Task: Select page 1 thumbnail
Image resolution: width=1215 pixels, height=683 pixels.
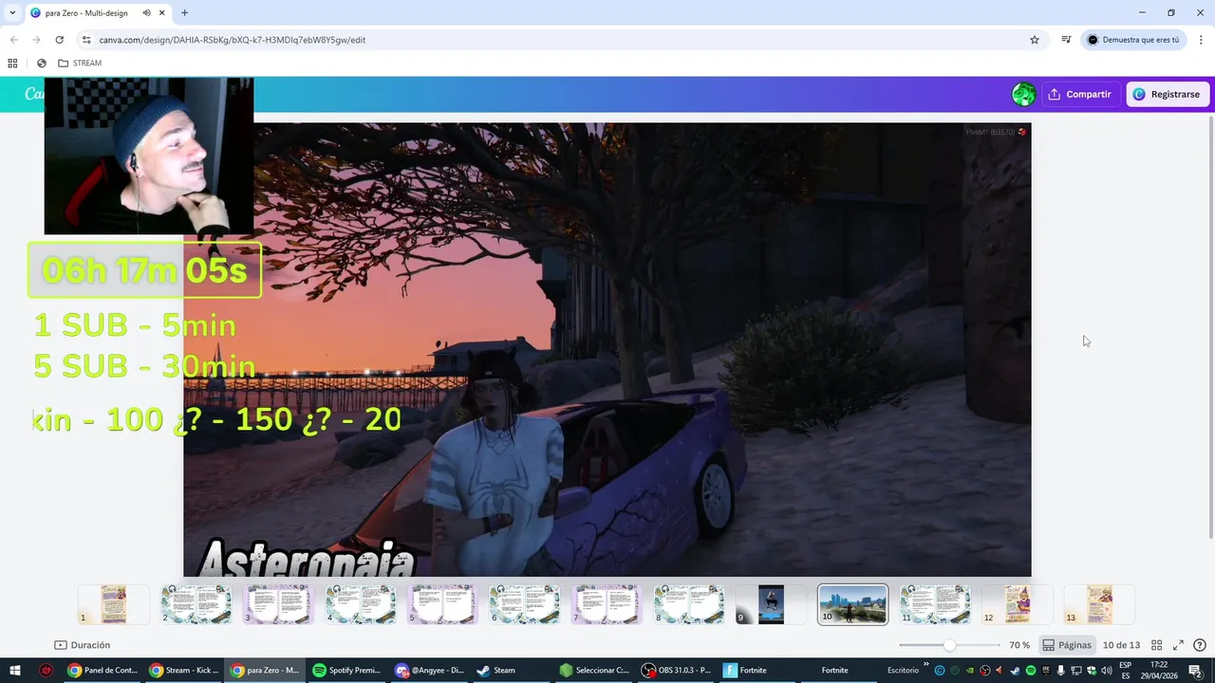Action: pos(113,605)
